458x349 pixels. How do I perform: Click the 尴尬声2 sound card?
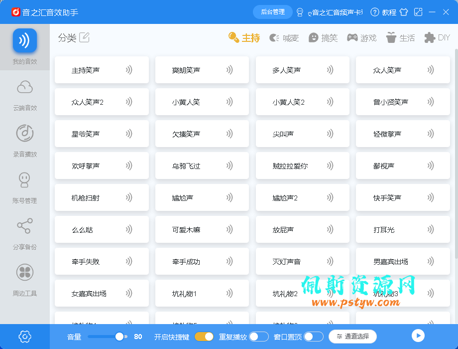tap(303, 197)
